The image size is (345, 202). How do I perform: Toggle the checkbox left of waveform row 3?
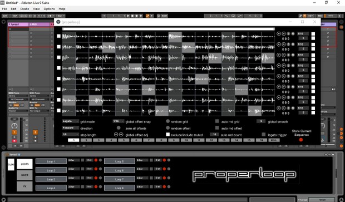[x=58, y=57]
